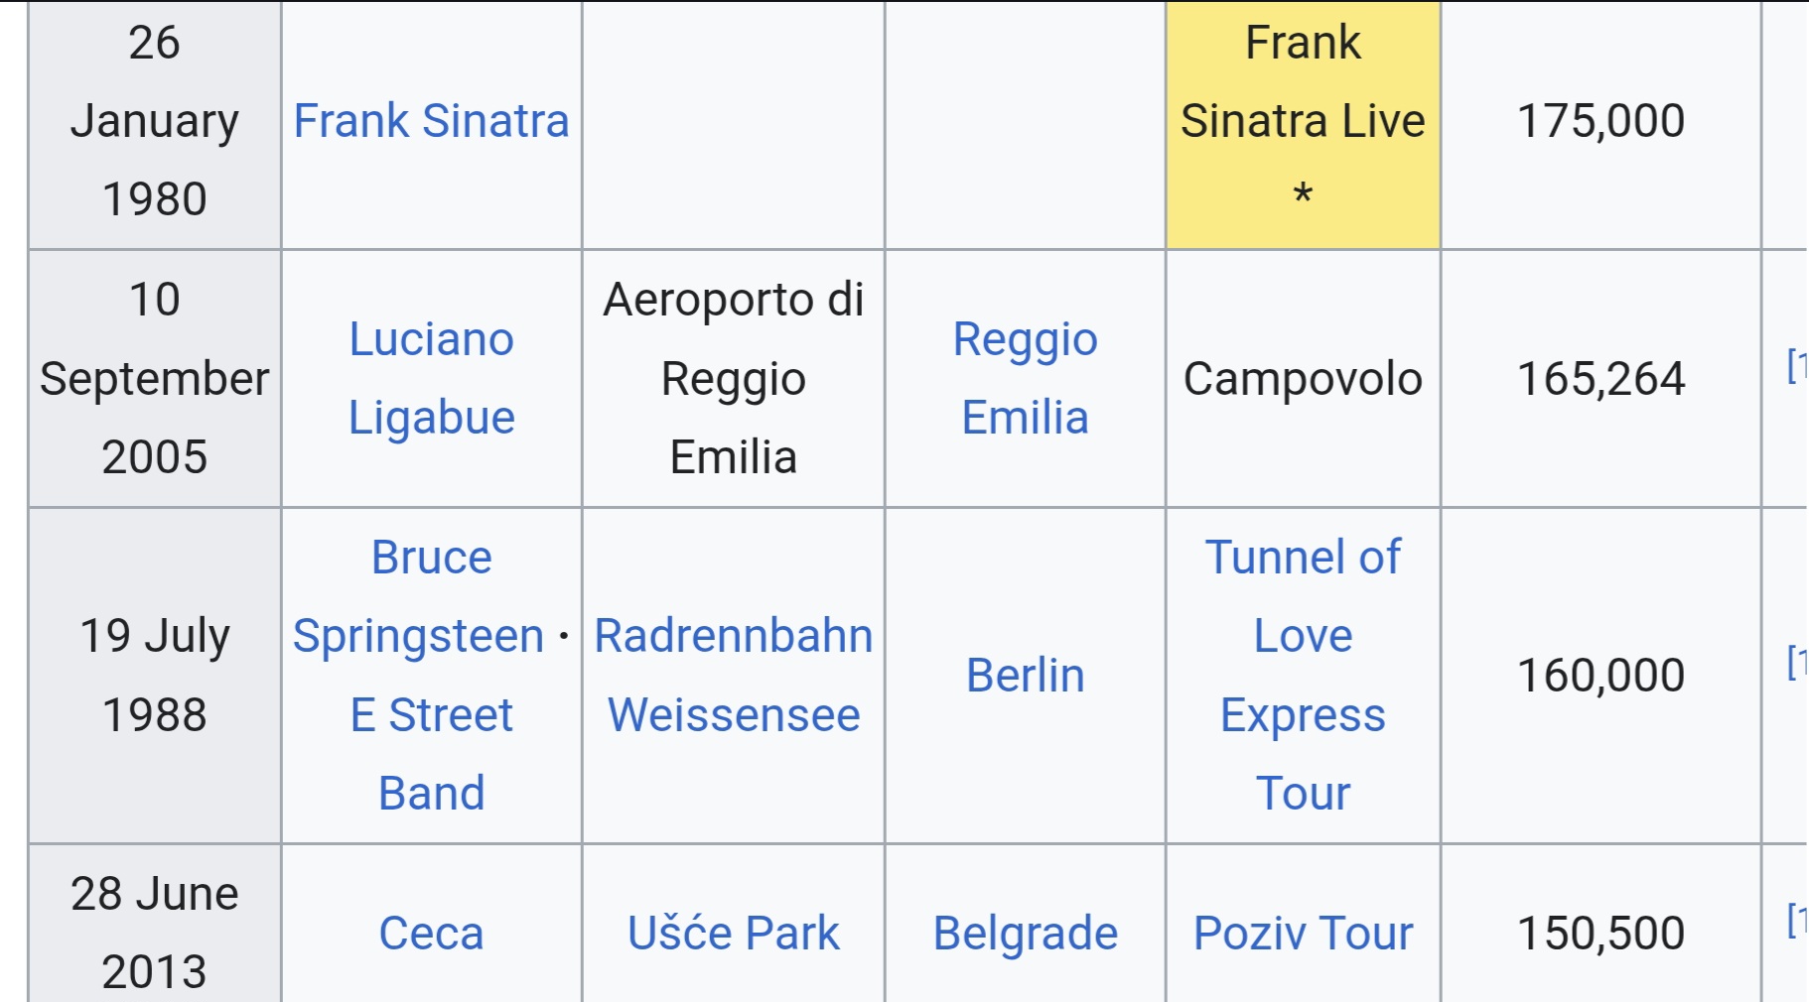The image size is (1809, 1002).
Task: Select the 175,000 attendance cell
Action: coord(1600,121)
